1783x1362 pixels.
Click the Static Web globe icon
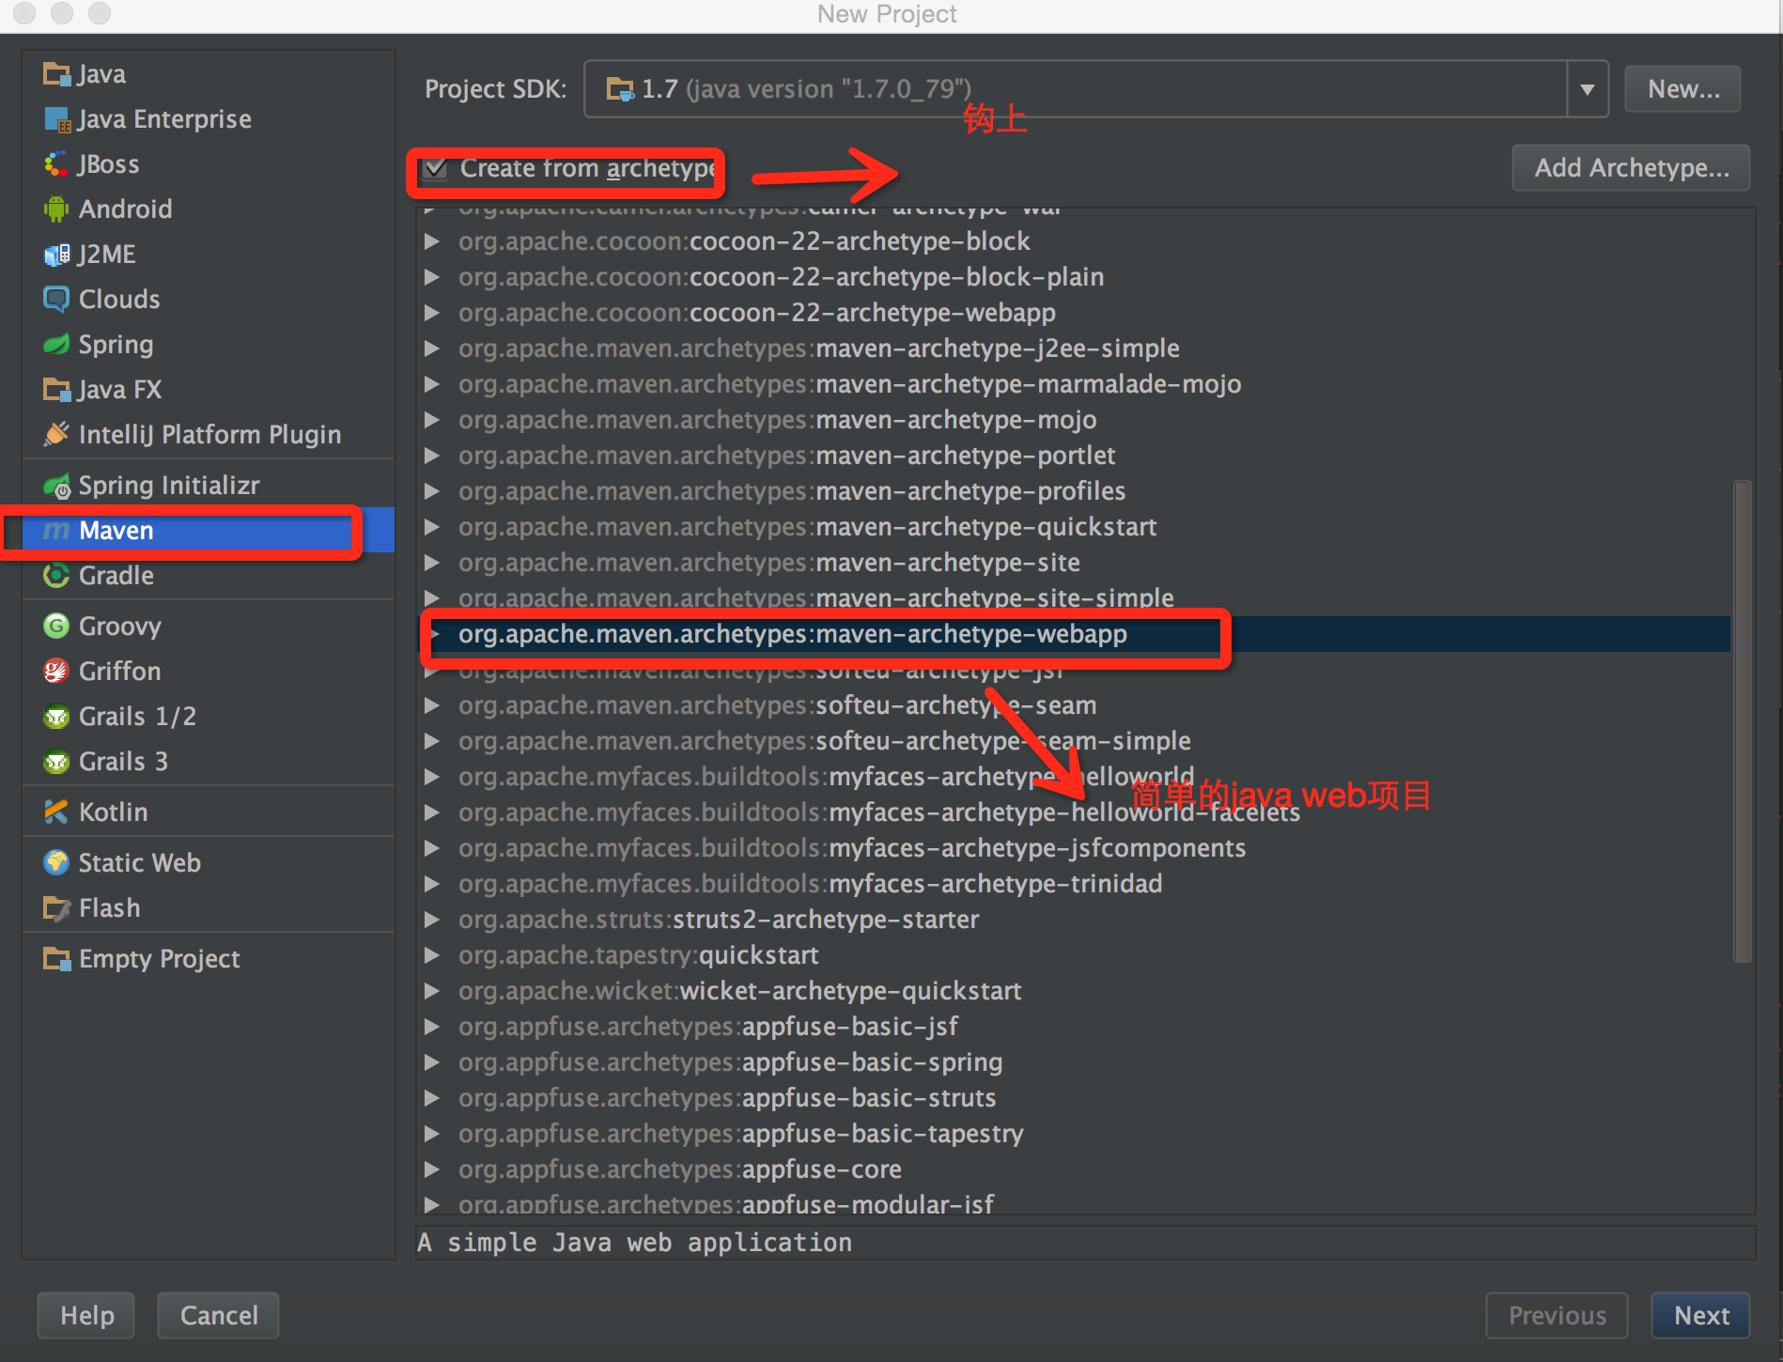click(x=56, y=862)
